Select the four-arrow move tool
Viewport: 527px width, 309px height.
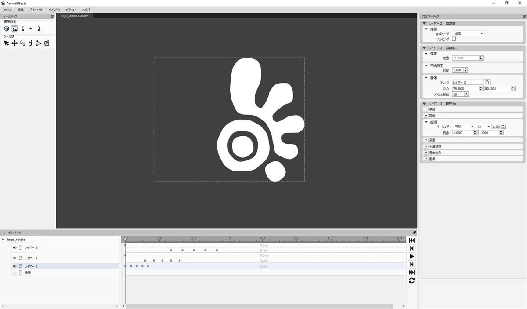pyautogui.click(x=14, y=43)
